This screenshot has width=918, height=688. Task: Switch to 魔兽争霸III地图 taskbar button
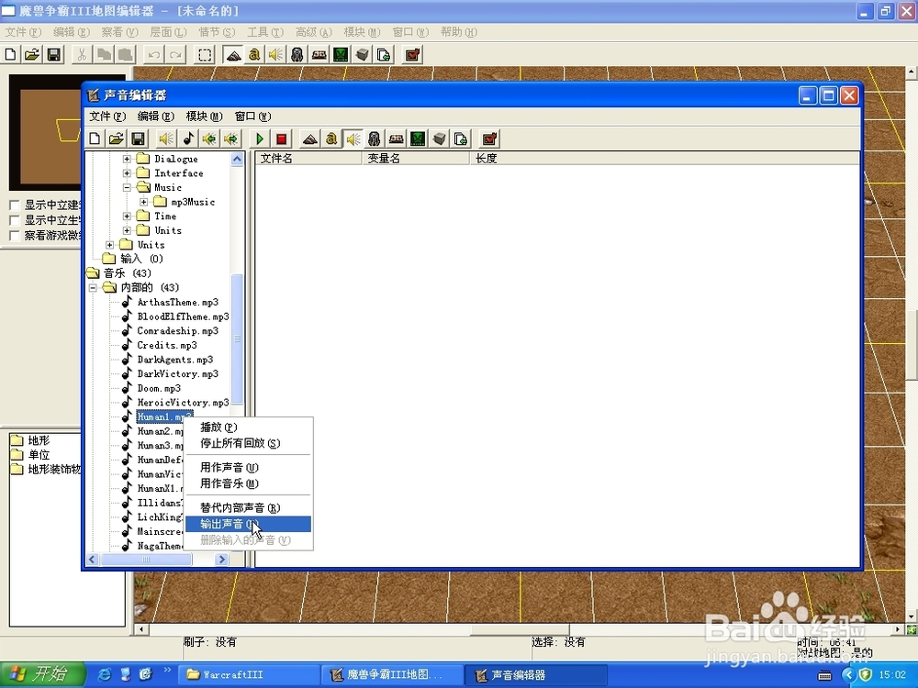(x=392, y=675)
